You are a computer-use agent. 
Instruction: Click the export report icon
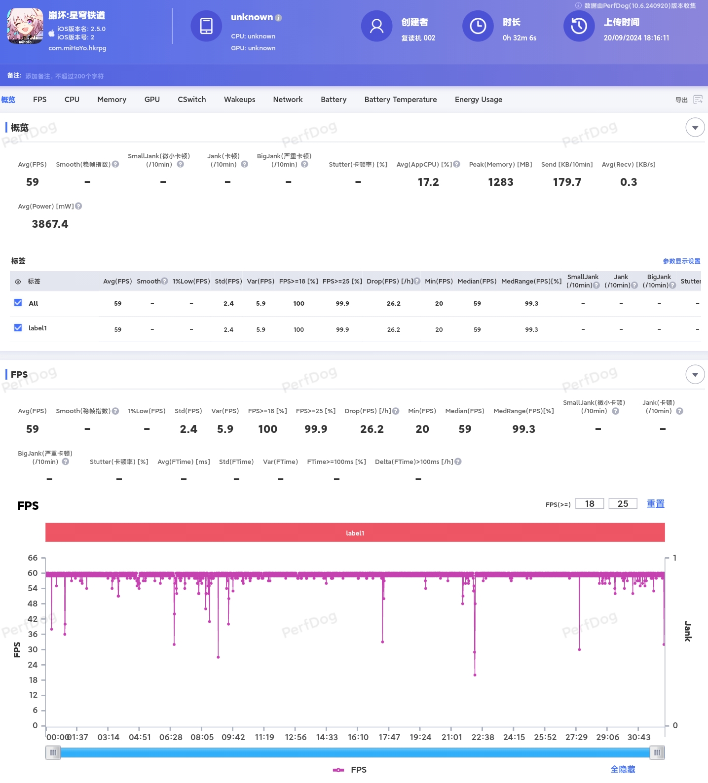(698, 100)
